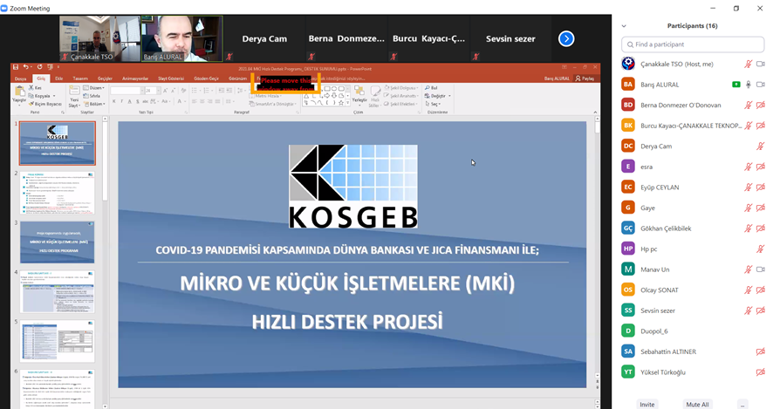The height and width of the screenshot is (409, 780).
Task: Click the camera icon on Manav Un row
Action: click(x=761, y=269)
